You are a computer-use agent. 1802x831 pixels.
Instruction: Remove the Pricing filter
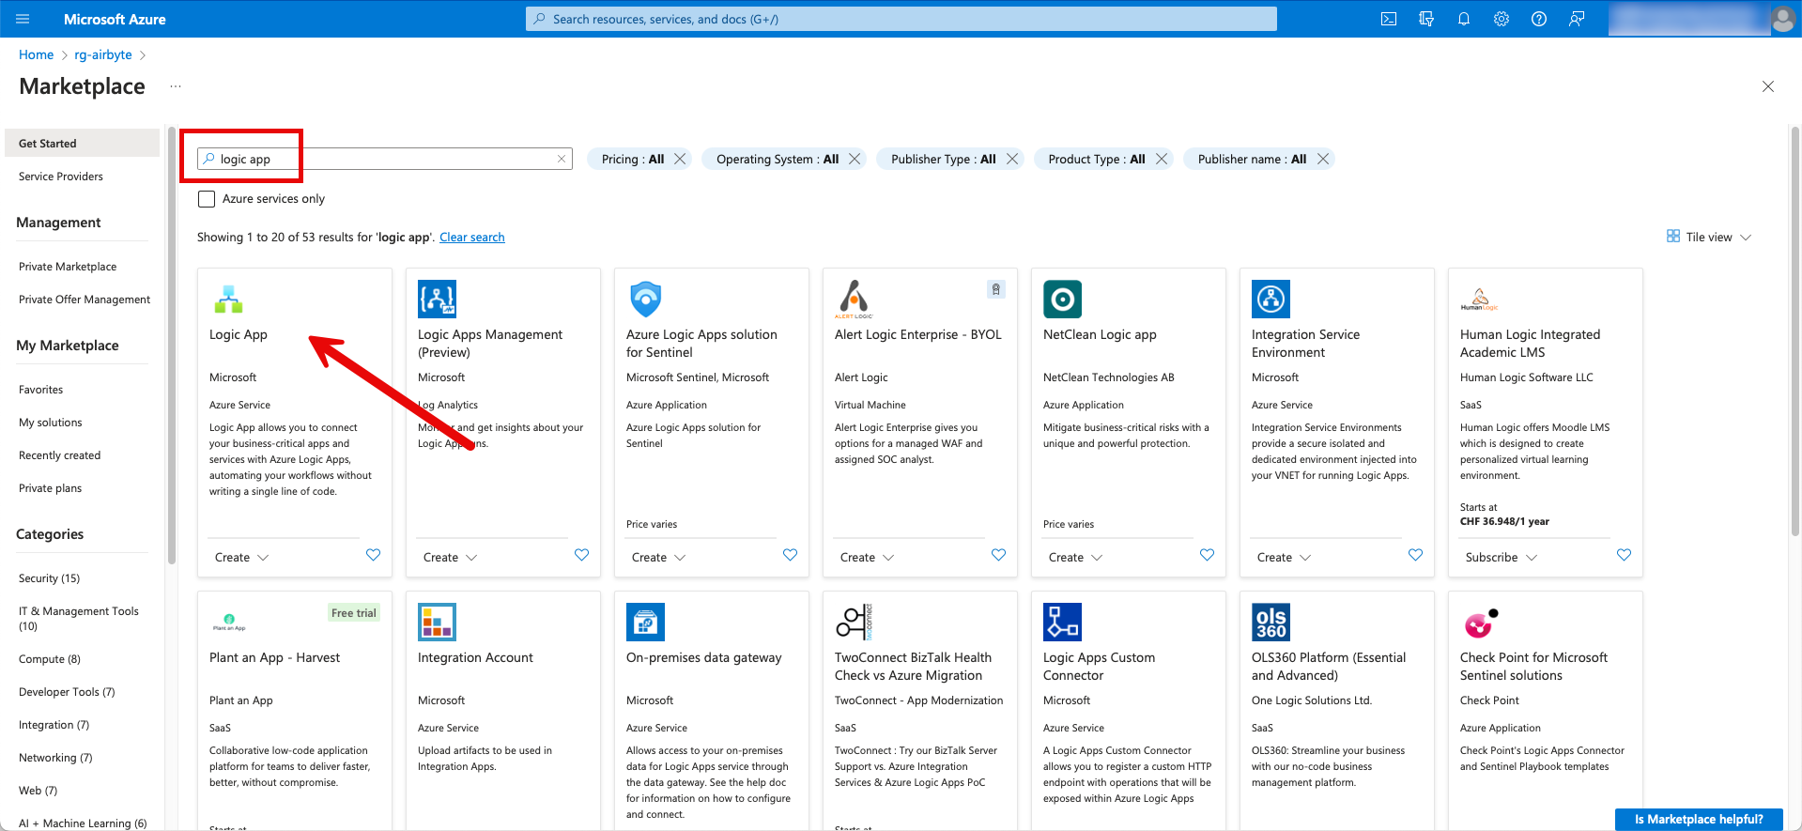(x=680, y=159)
